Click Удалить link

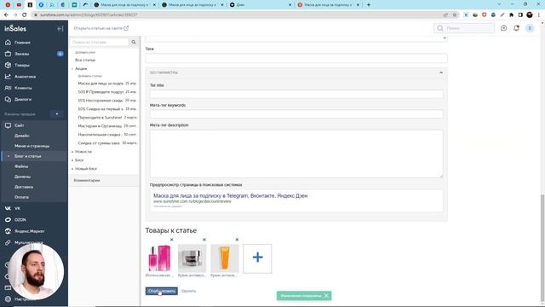(x=189, y=291)
